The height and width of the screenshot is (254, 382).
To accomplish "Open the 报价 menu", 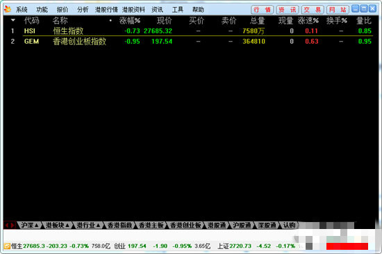I will coord(63,10).
